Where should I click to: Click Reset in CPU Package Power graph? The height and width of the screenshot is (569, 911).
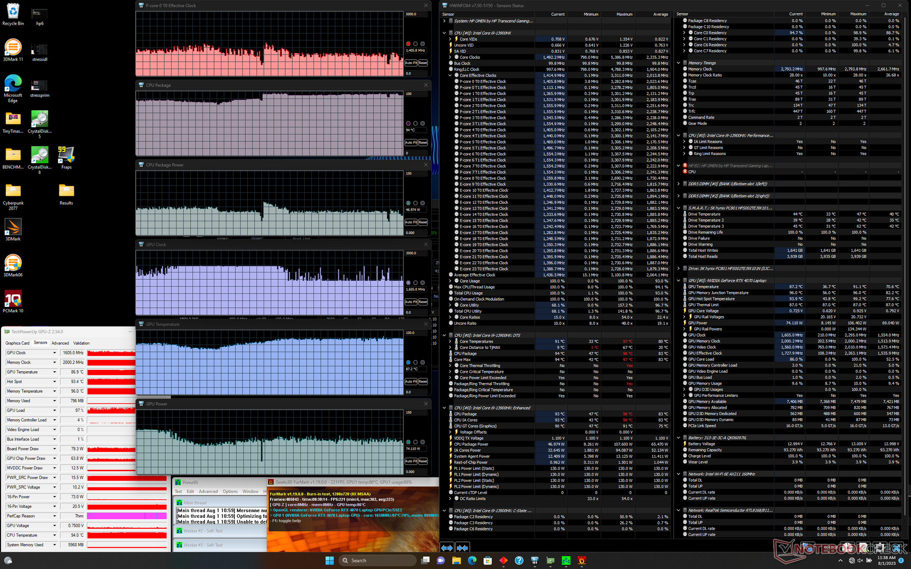point(423,222)
